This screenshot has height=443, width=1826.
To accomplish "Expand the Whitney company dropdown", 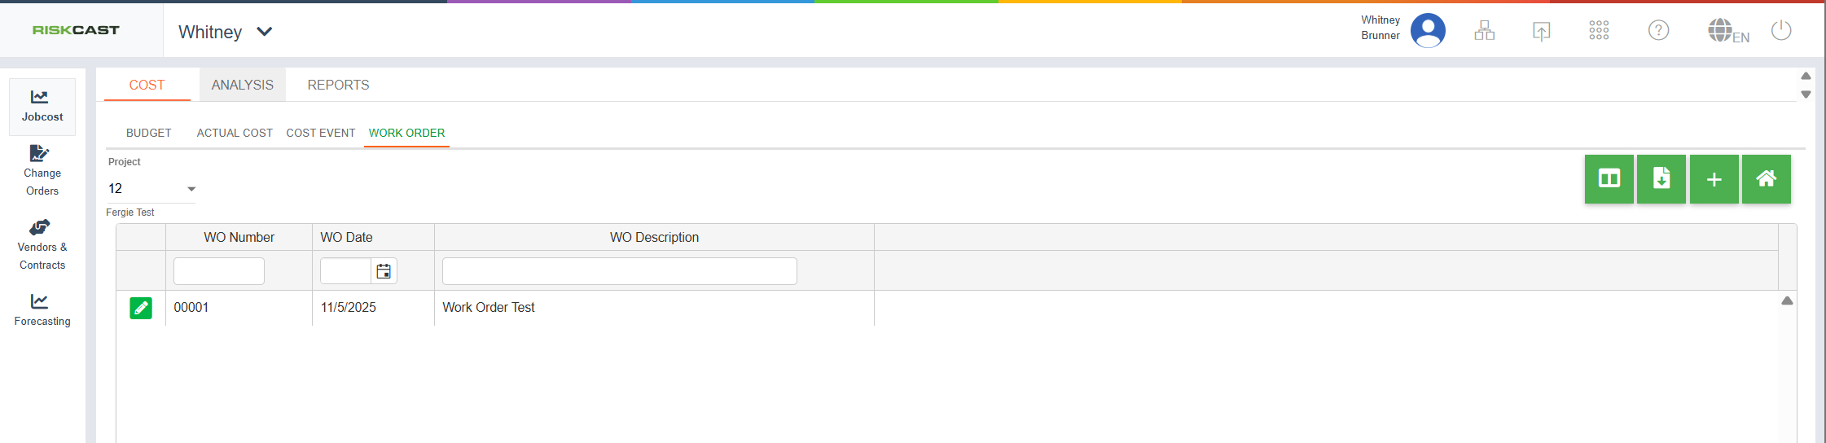I will tap(264, 32).
